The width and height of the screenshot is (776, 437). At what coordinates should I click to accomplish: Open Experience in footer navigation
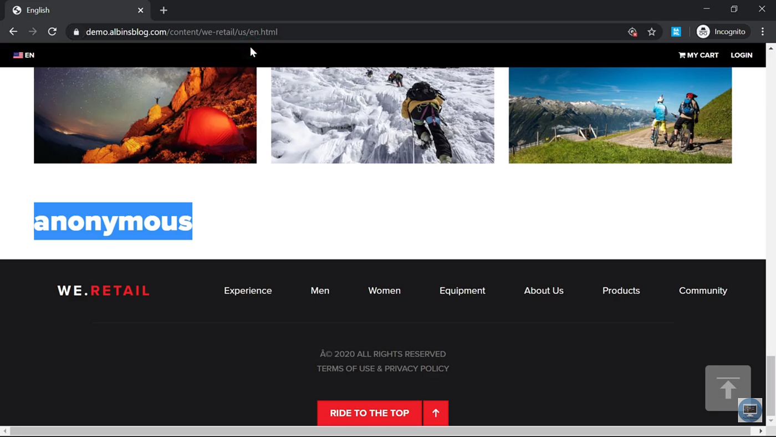(x=248, y=291)
